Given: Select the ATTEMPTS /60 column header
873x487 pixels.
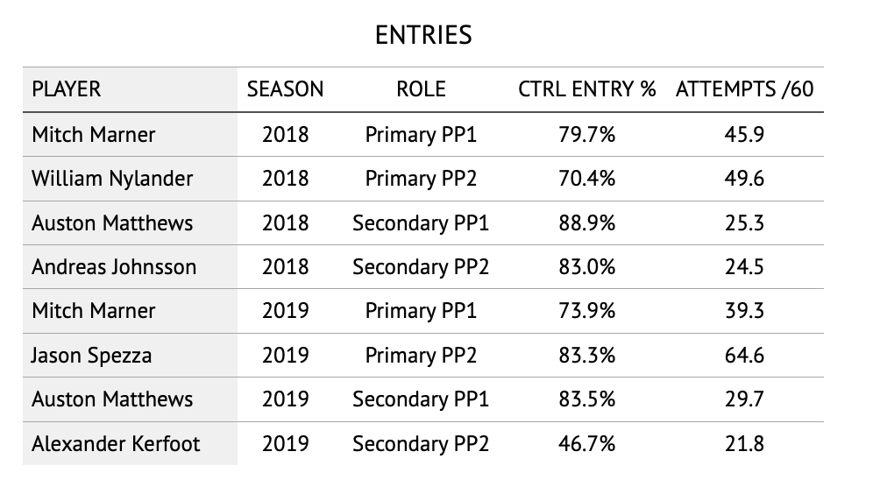Looking at the screenshot, I should [x=745, y=89].
